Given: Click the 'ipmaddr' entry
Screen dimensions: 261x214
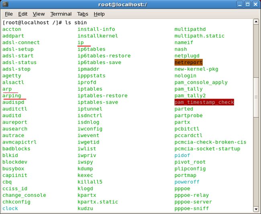Looking at the screenshot, I should 88,69.
